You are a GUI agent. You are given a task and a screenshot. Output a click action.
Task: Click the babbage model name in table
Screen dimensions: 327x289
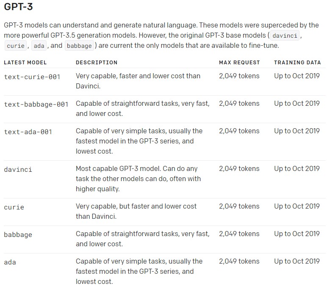click(18, 234)
